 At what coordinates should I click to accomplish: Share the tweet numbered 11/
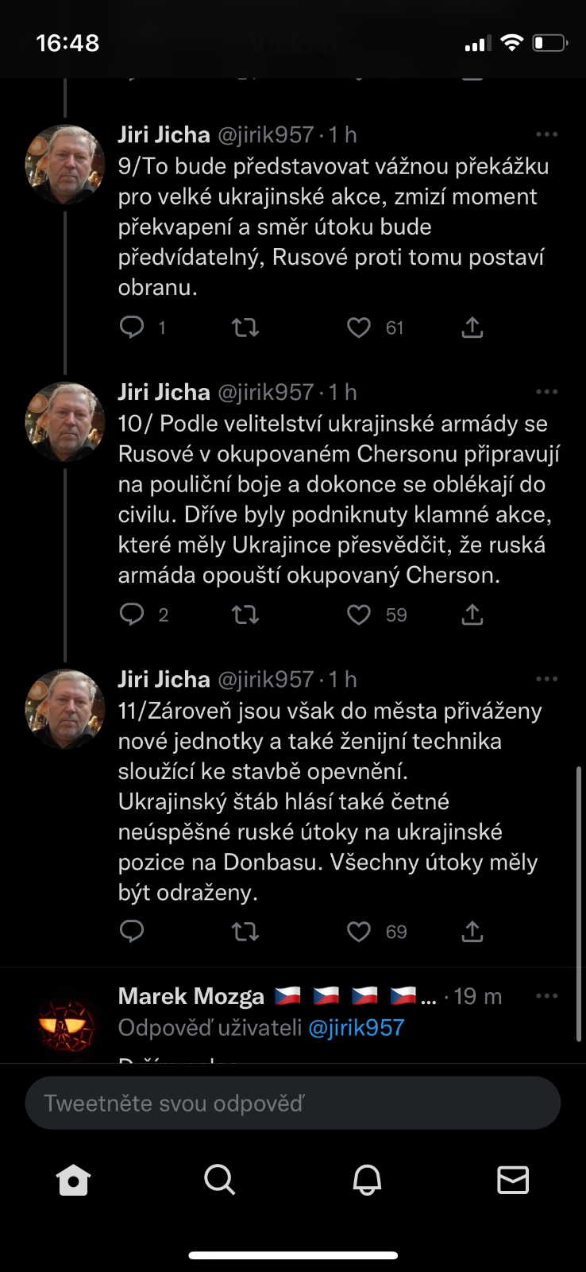pos(472,931)
